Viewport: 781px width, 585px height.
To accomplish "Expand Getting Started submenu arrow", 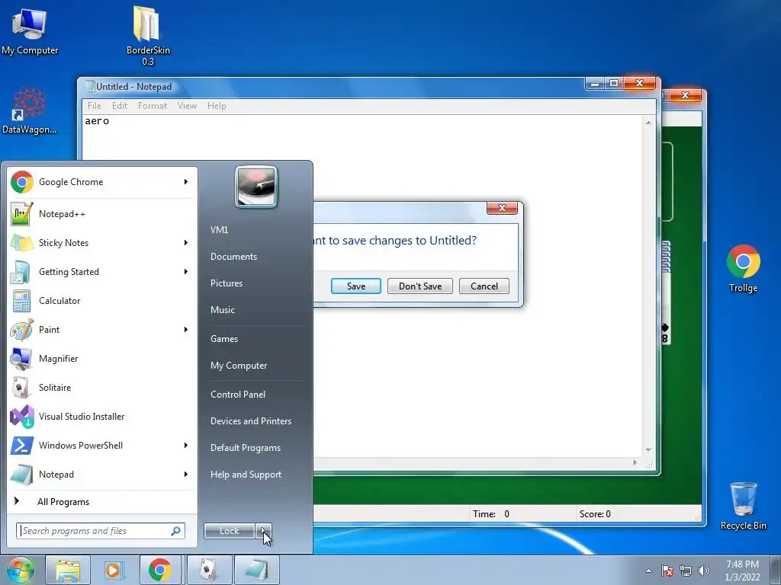I will [x=186, y=272].
